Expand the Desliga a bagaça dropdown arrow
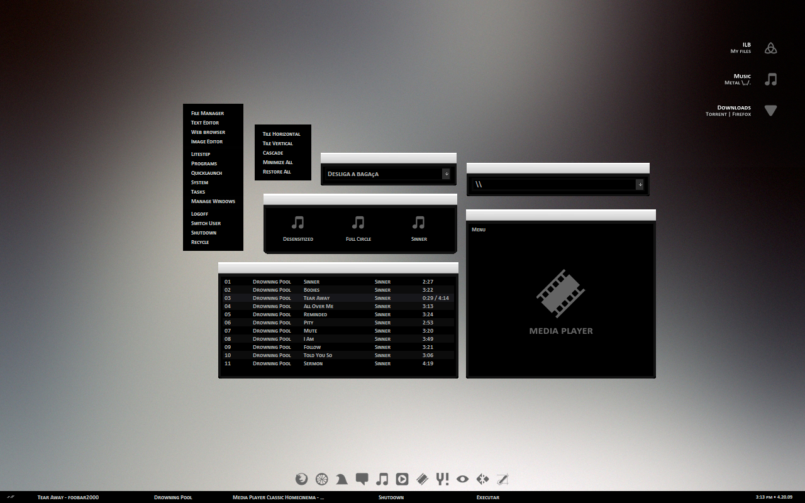Image resolution: width=805 pixels, height=503 pixels. pyautogui.click(x=446, y=174)
